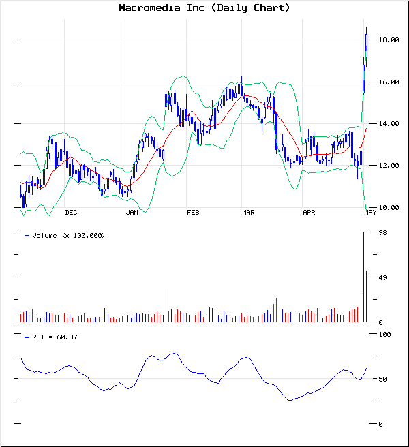The height and width of the screenshot is (447, 409).
Task: Click the 0 RSI axis label
Action: 380,424
